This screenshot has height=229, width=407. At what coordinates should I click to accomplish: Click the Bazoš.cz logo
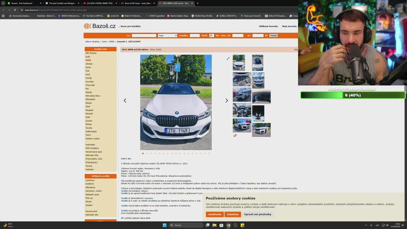click(100, 26)
